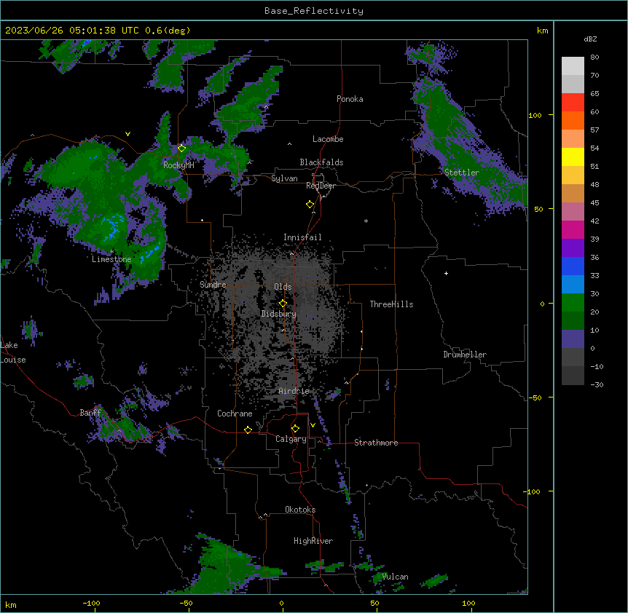Click the Banff label
This screenshot has height=613, width=628.
[90, 413]
